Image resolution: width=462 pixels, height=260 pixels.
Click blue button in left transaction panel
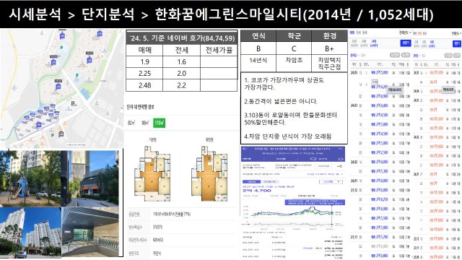[406, 43]
